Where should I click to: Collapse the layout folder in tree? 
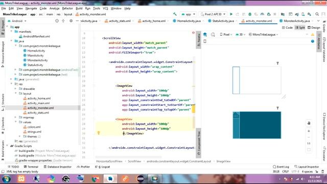pyautogui.click(x=16, y=94)
